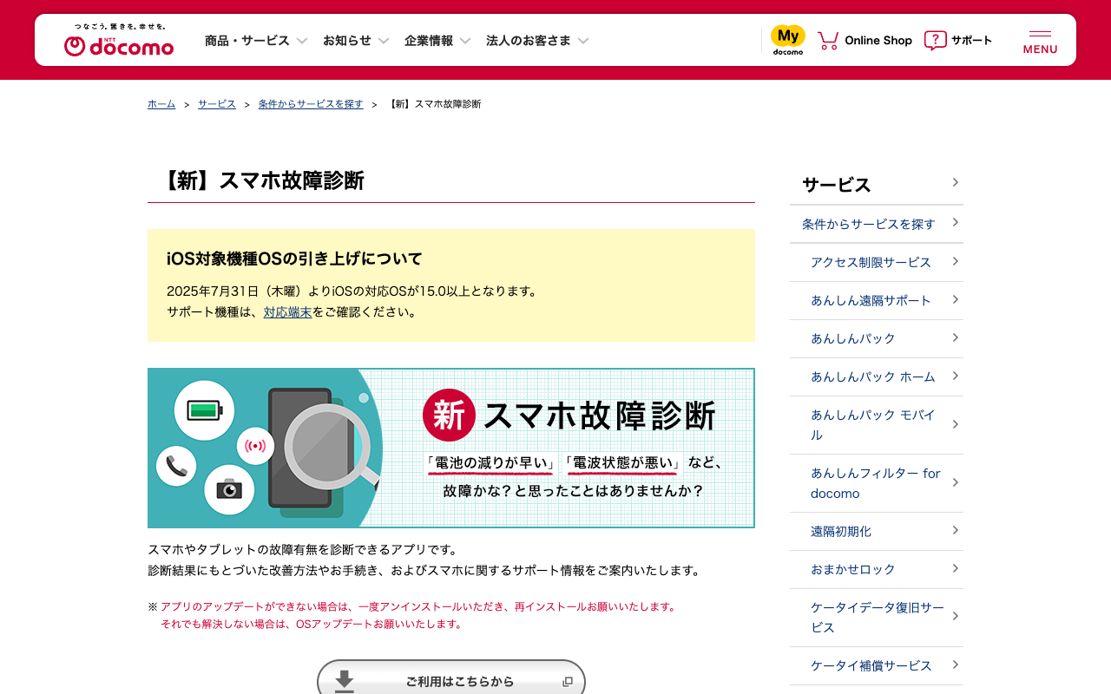
Task: Expand the 法人のお客さま dropdown menu
Action: coord(537,41)
